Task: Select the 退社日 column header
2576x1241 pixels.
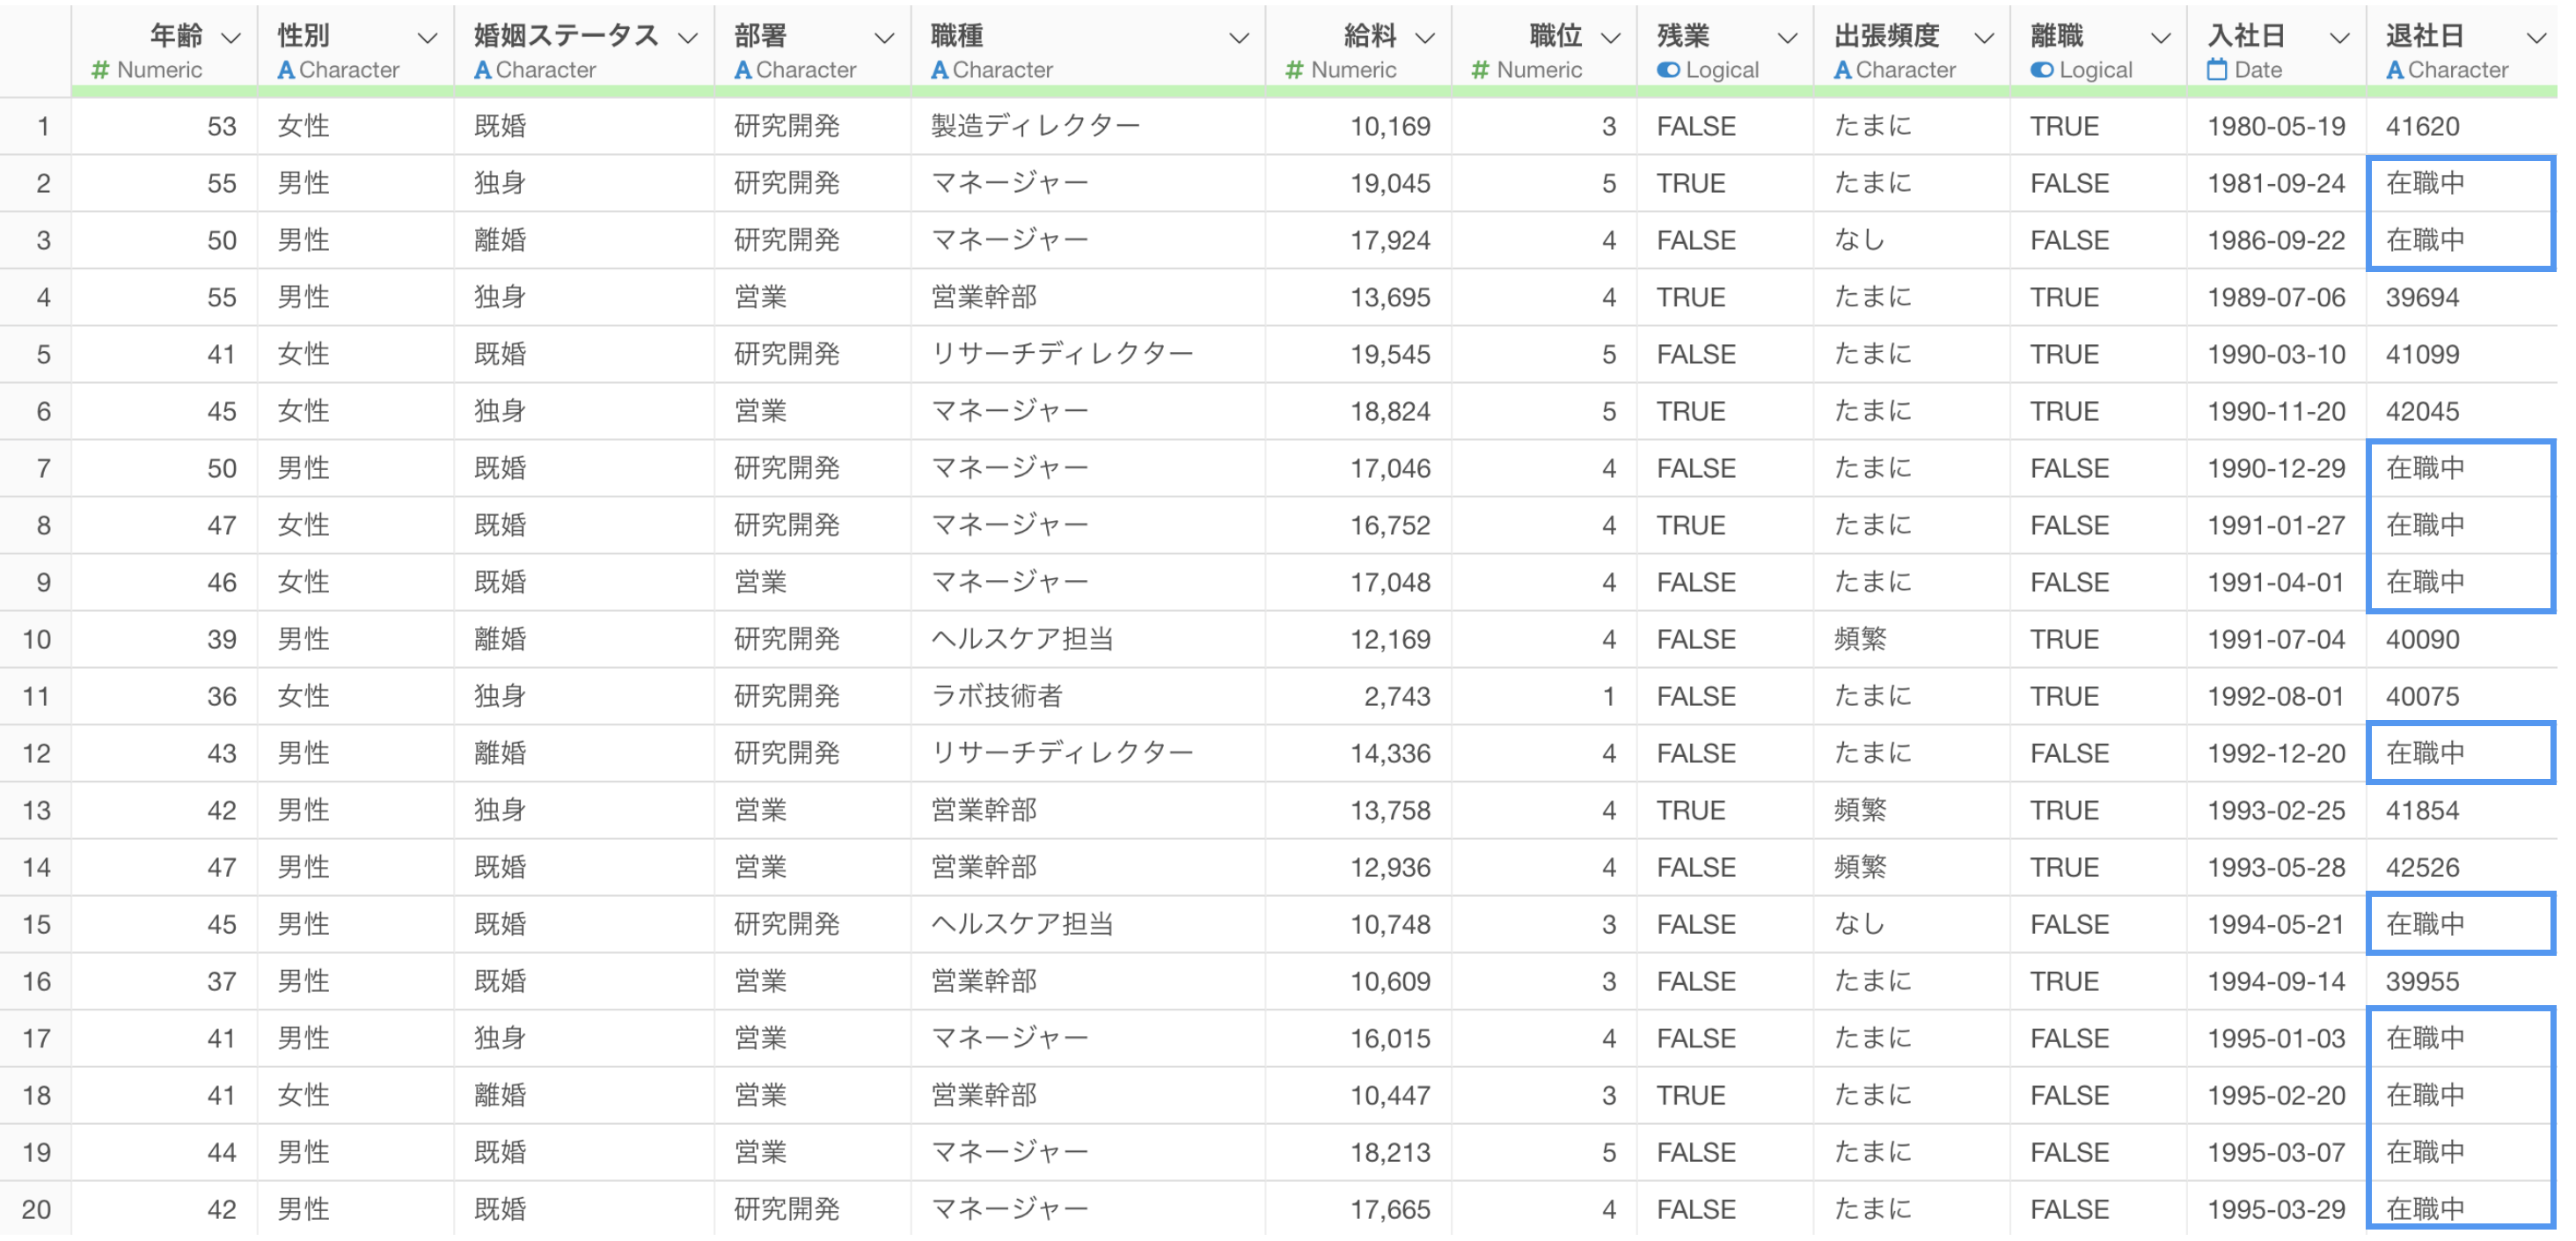Action: 2461,50
